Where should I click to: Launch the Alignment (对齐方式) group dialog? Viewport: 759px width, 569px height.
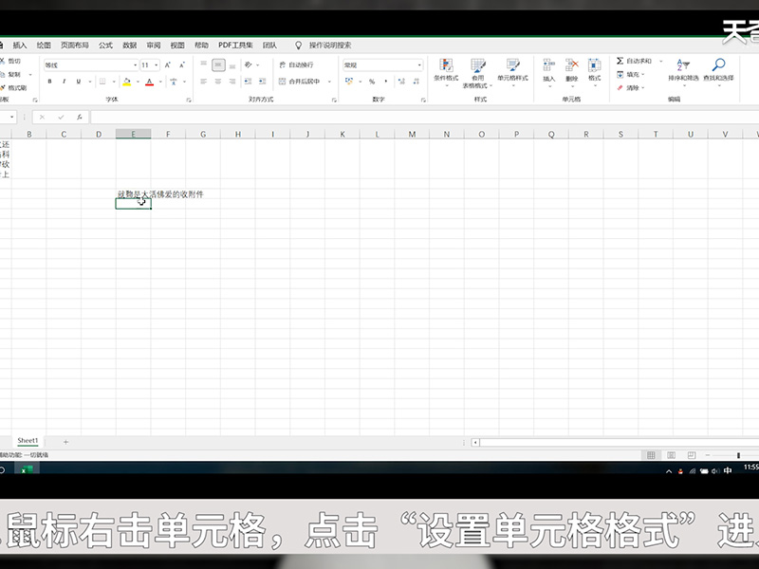334,100
